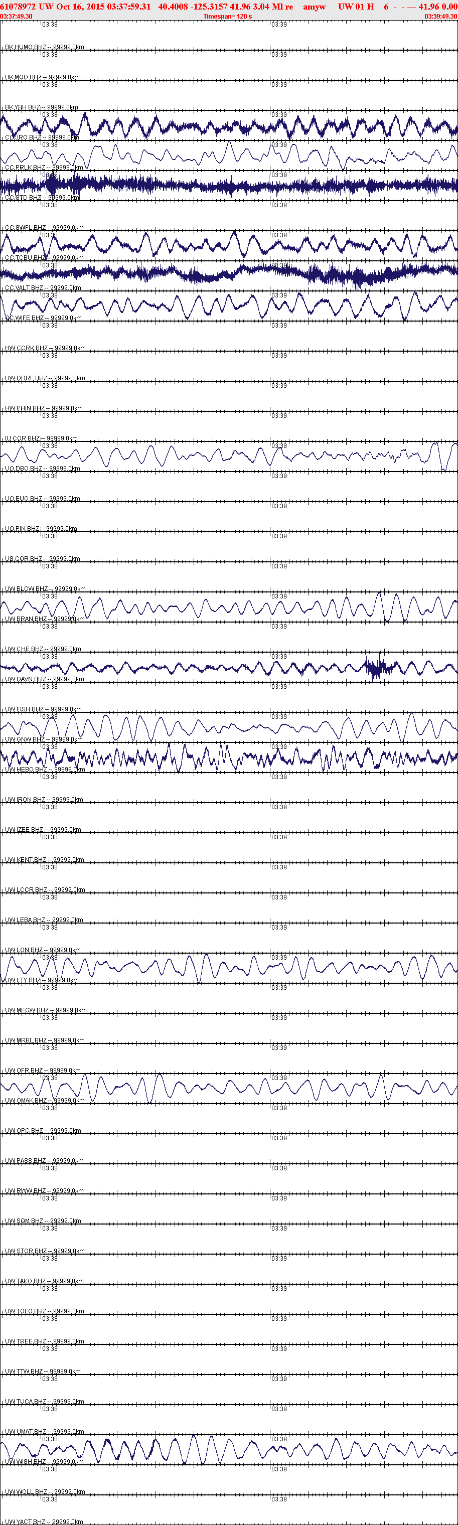Screen dimensions: 458x1525
Task: Select the BK.YBH.BHZ station label
Action: pyautogui.click(x=42, y=107)
